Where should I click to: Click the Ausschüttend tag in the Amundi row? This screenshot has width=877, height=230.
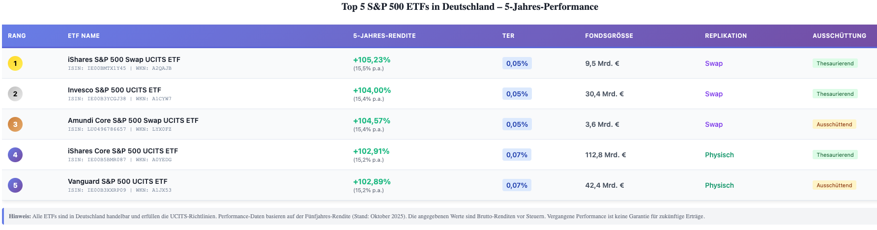tap(834, 124)
